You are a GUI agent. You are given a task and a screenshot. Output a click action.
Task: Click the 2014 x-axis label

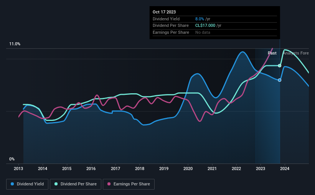(x=43, y=169)
